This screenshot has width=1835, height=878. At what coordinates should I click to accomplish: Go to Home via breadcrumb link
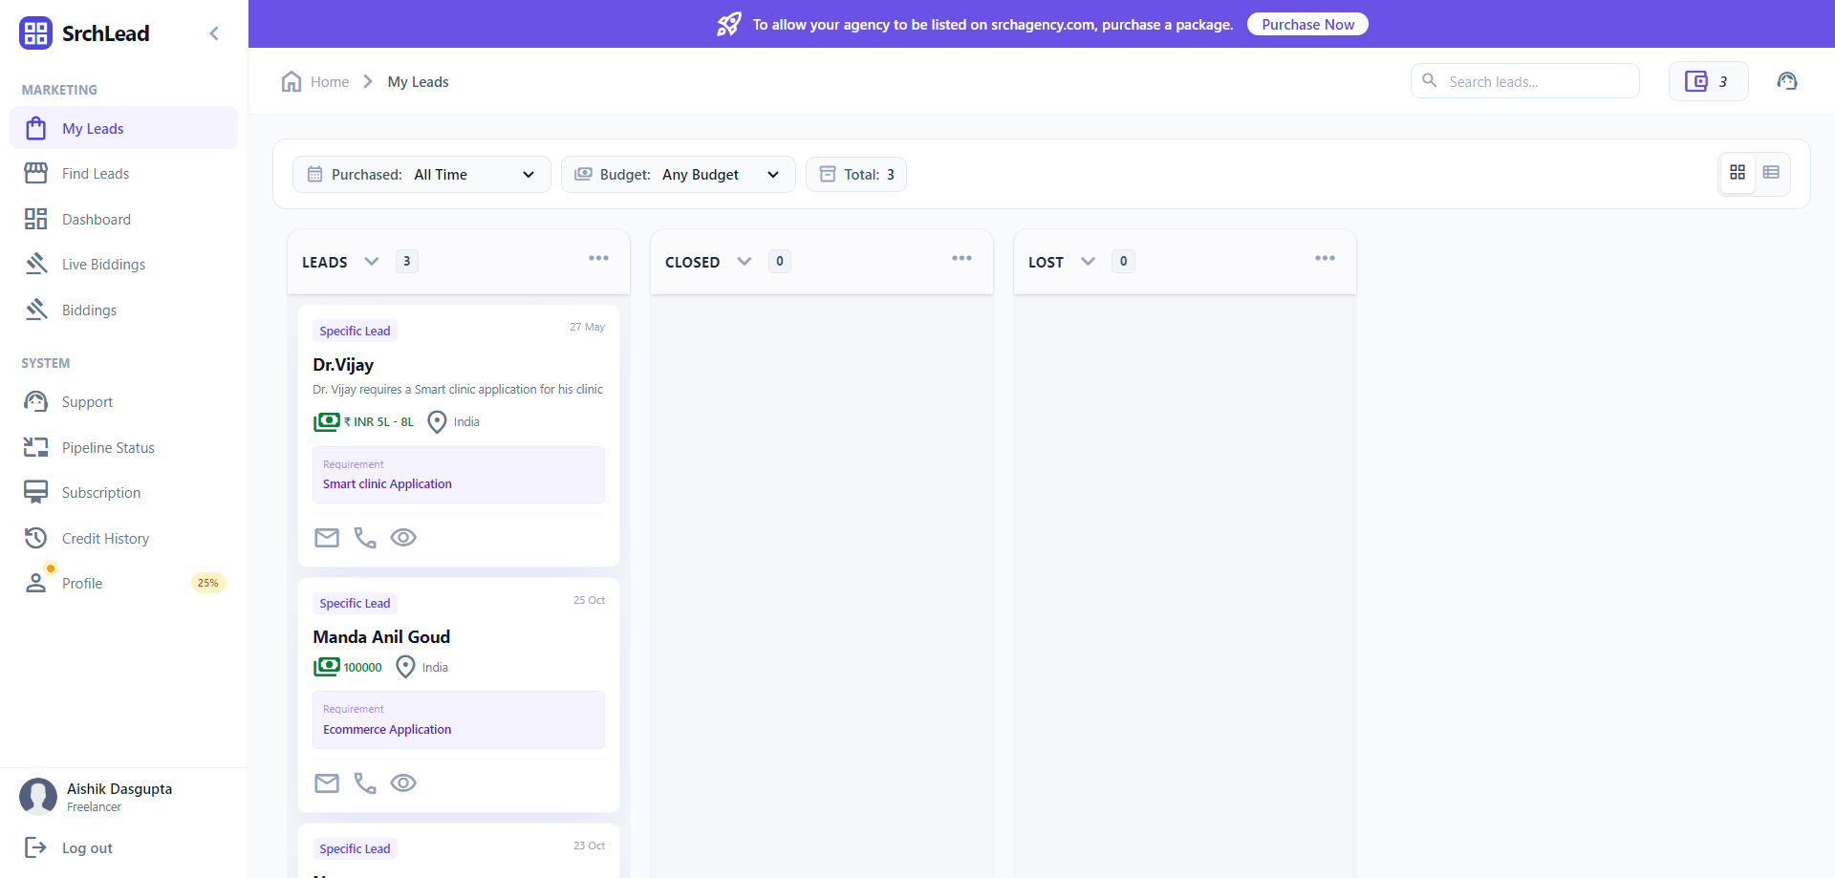[x=330, y=81]
